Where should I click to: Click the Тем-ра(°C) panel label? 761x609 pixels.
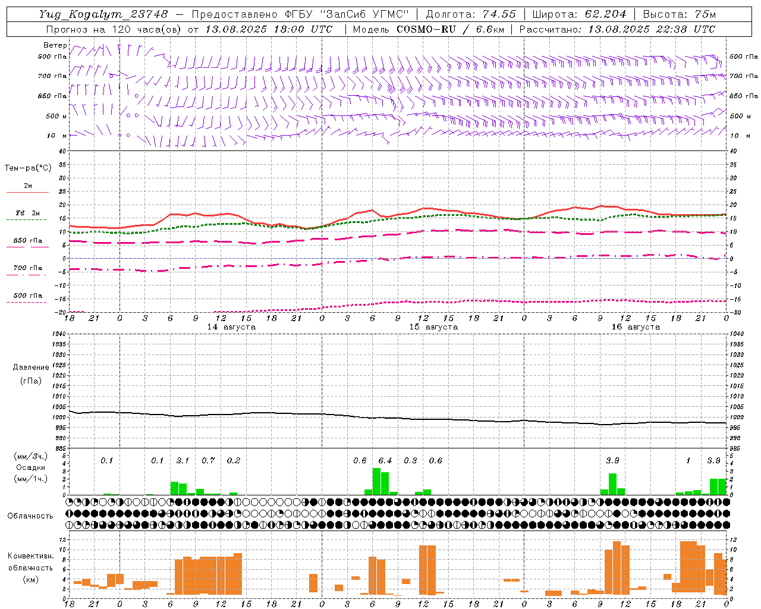(x=28, y=168)
